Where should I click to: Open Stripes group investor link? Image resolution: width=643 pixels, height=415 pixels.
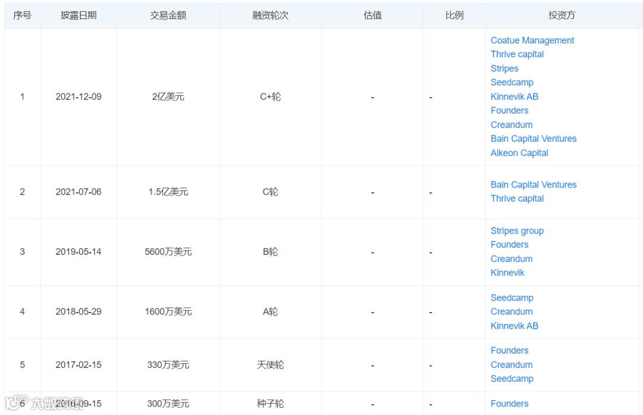click(517, 230)
